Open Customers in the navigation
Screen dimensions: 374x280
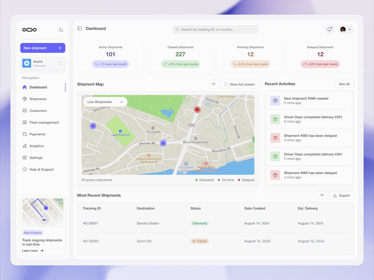click(43, 111)
